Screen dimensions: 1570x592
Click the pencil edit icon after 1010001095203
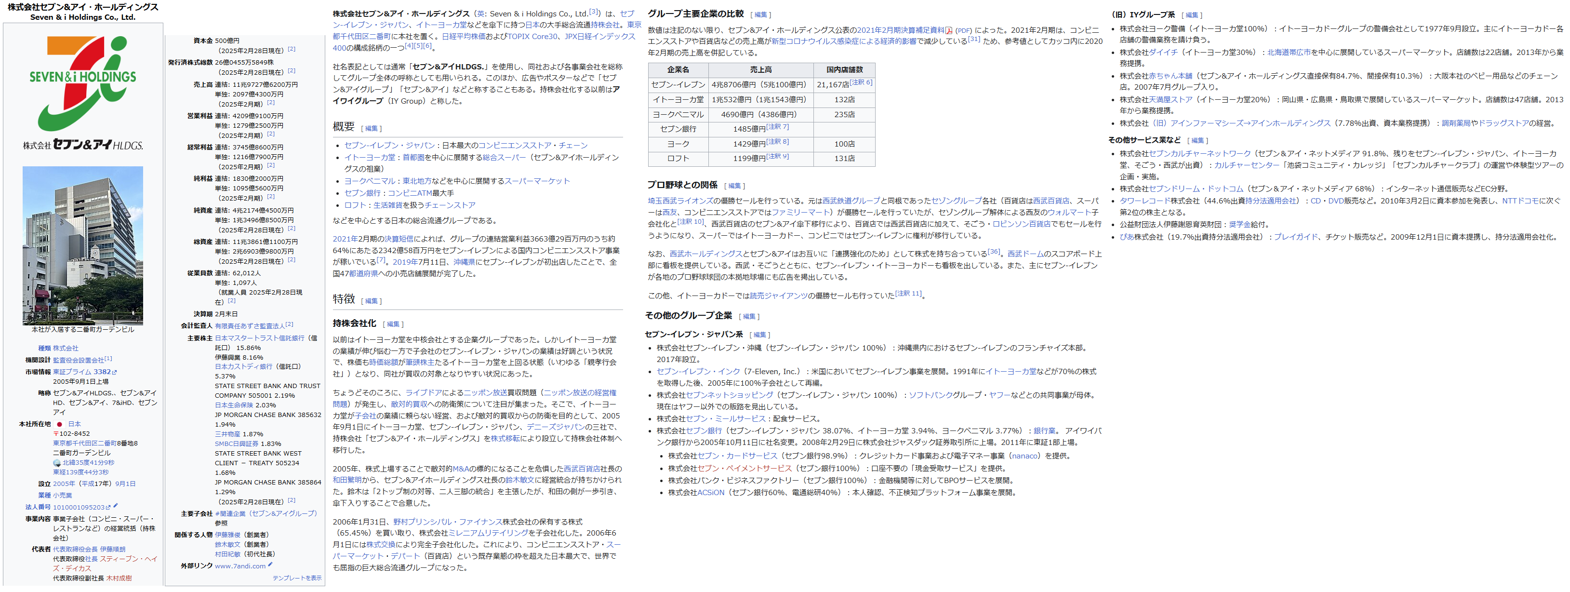coord(116,506)
